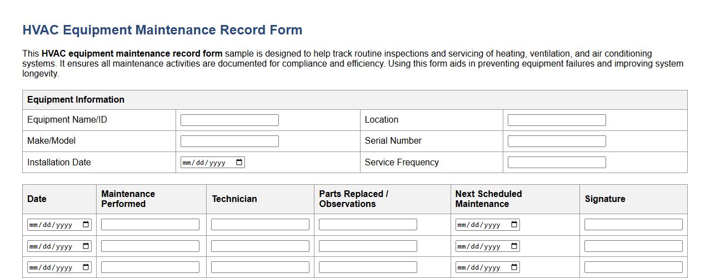The height and width of the screenshot is (278, 710).
Task: Click first row Parts Replaced / Observations input
Action: [368, 224]
